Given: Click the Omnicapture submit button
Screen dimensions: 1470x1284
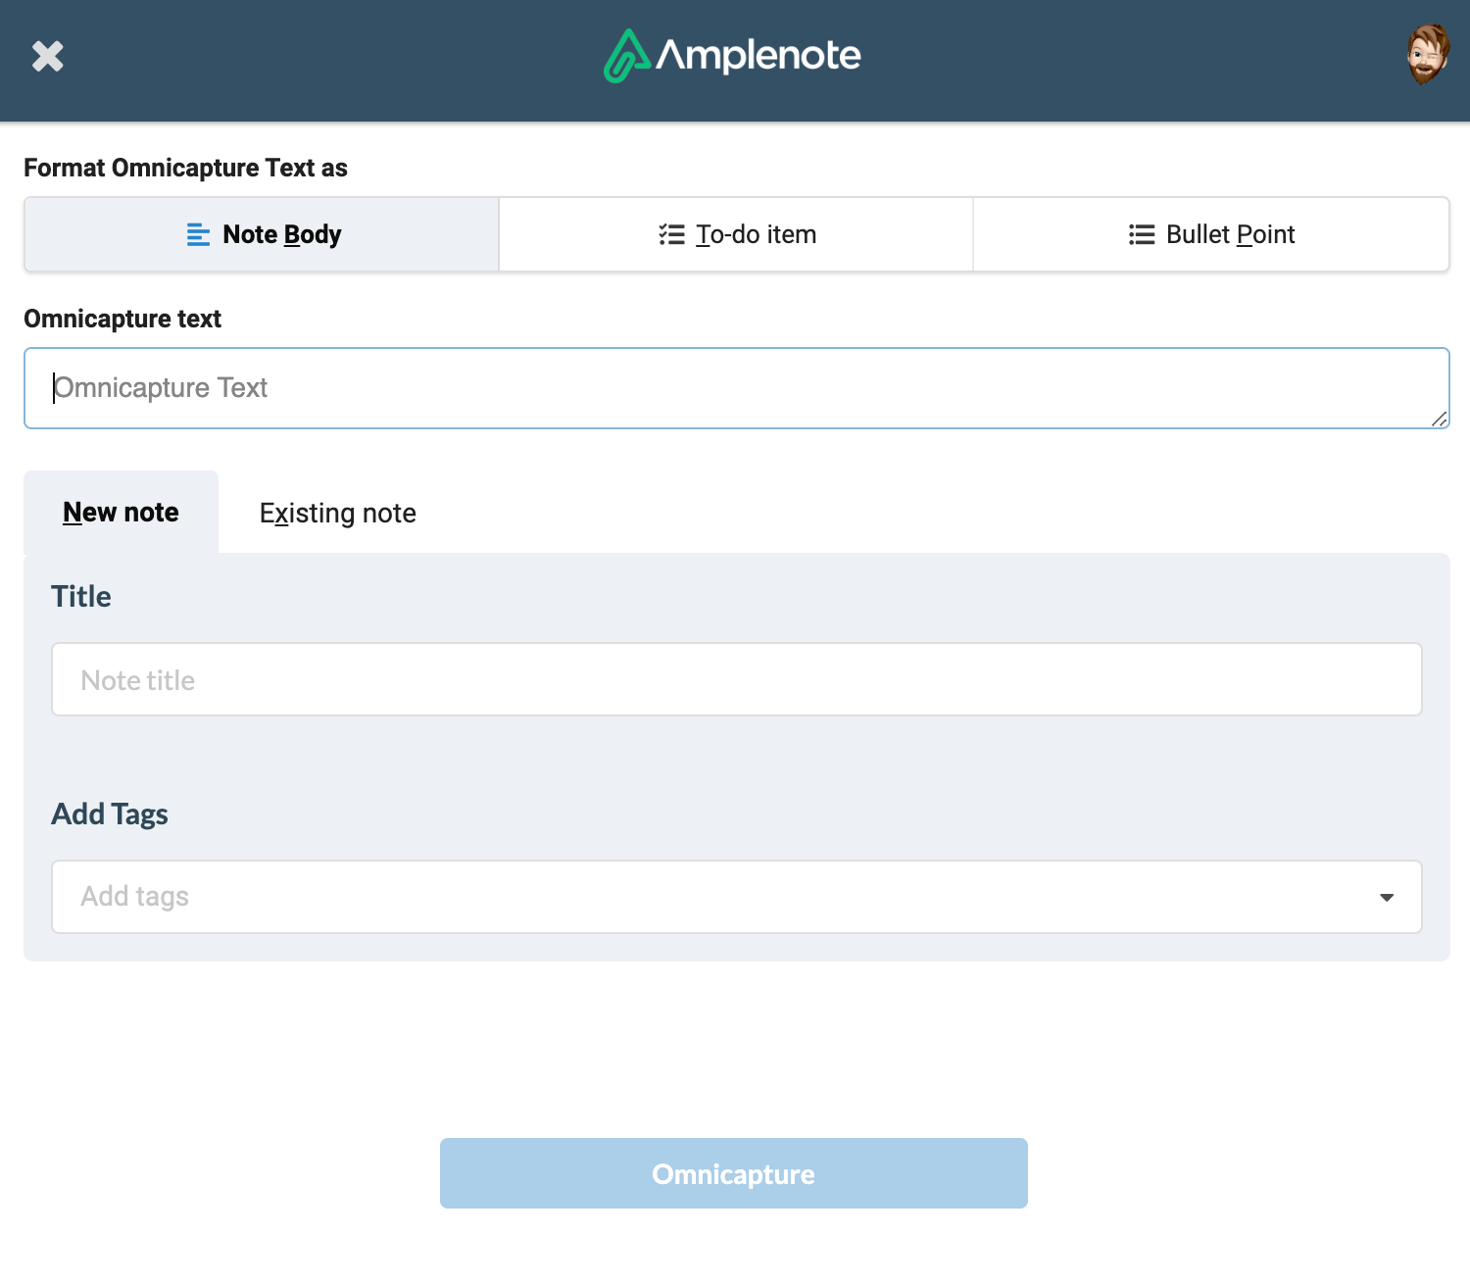Looking at the screenshot, I should 734,1173.
